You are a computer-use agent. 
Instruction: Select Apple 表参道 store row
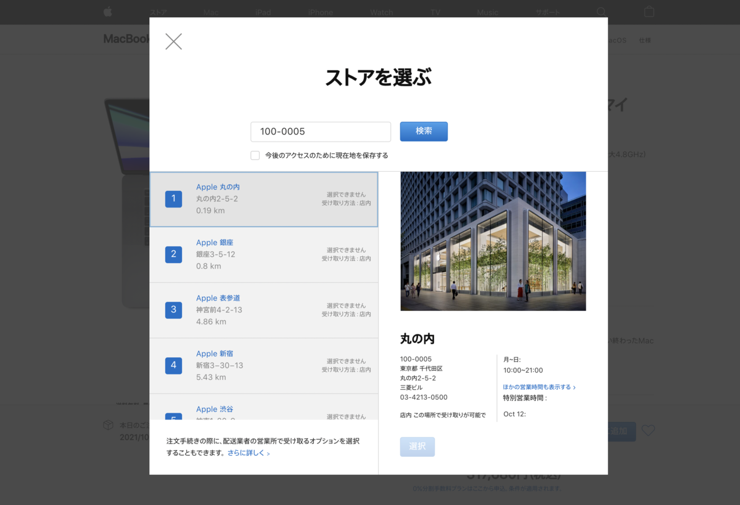click(264, 310)
